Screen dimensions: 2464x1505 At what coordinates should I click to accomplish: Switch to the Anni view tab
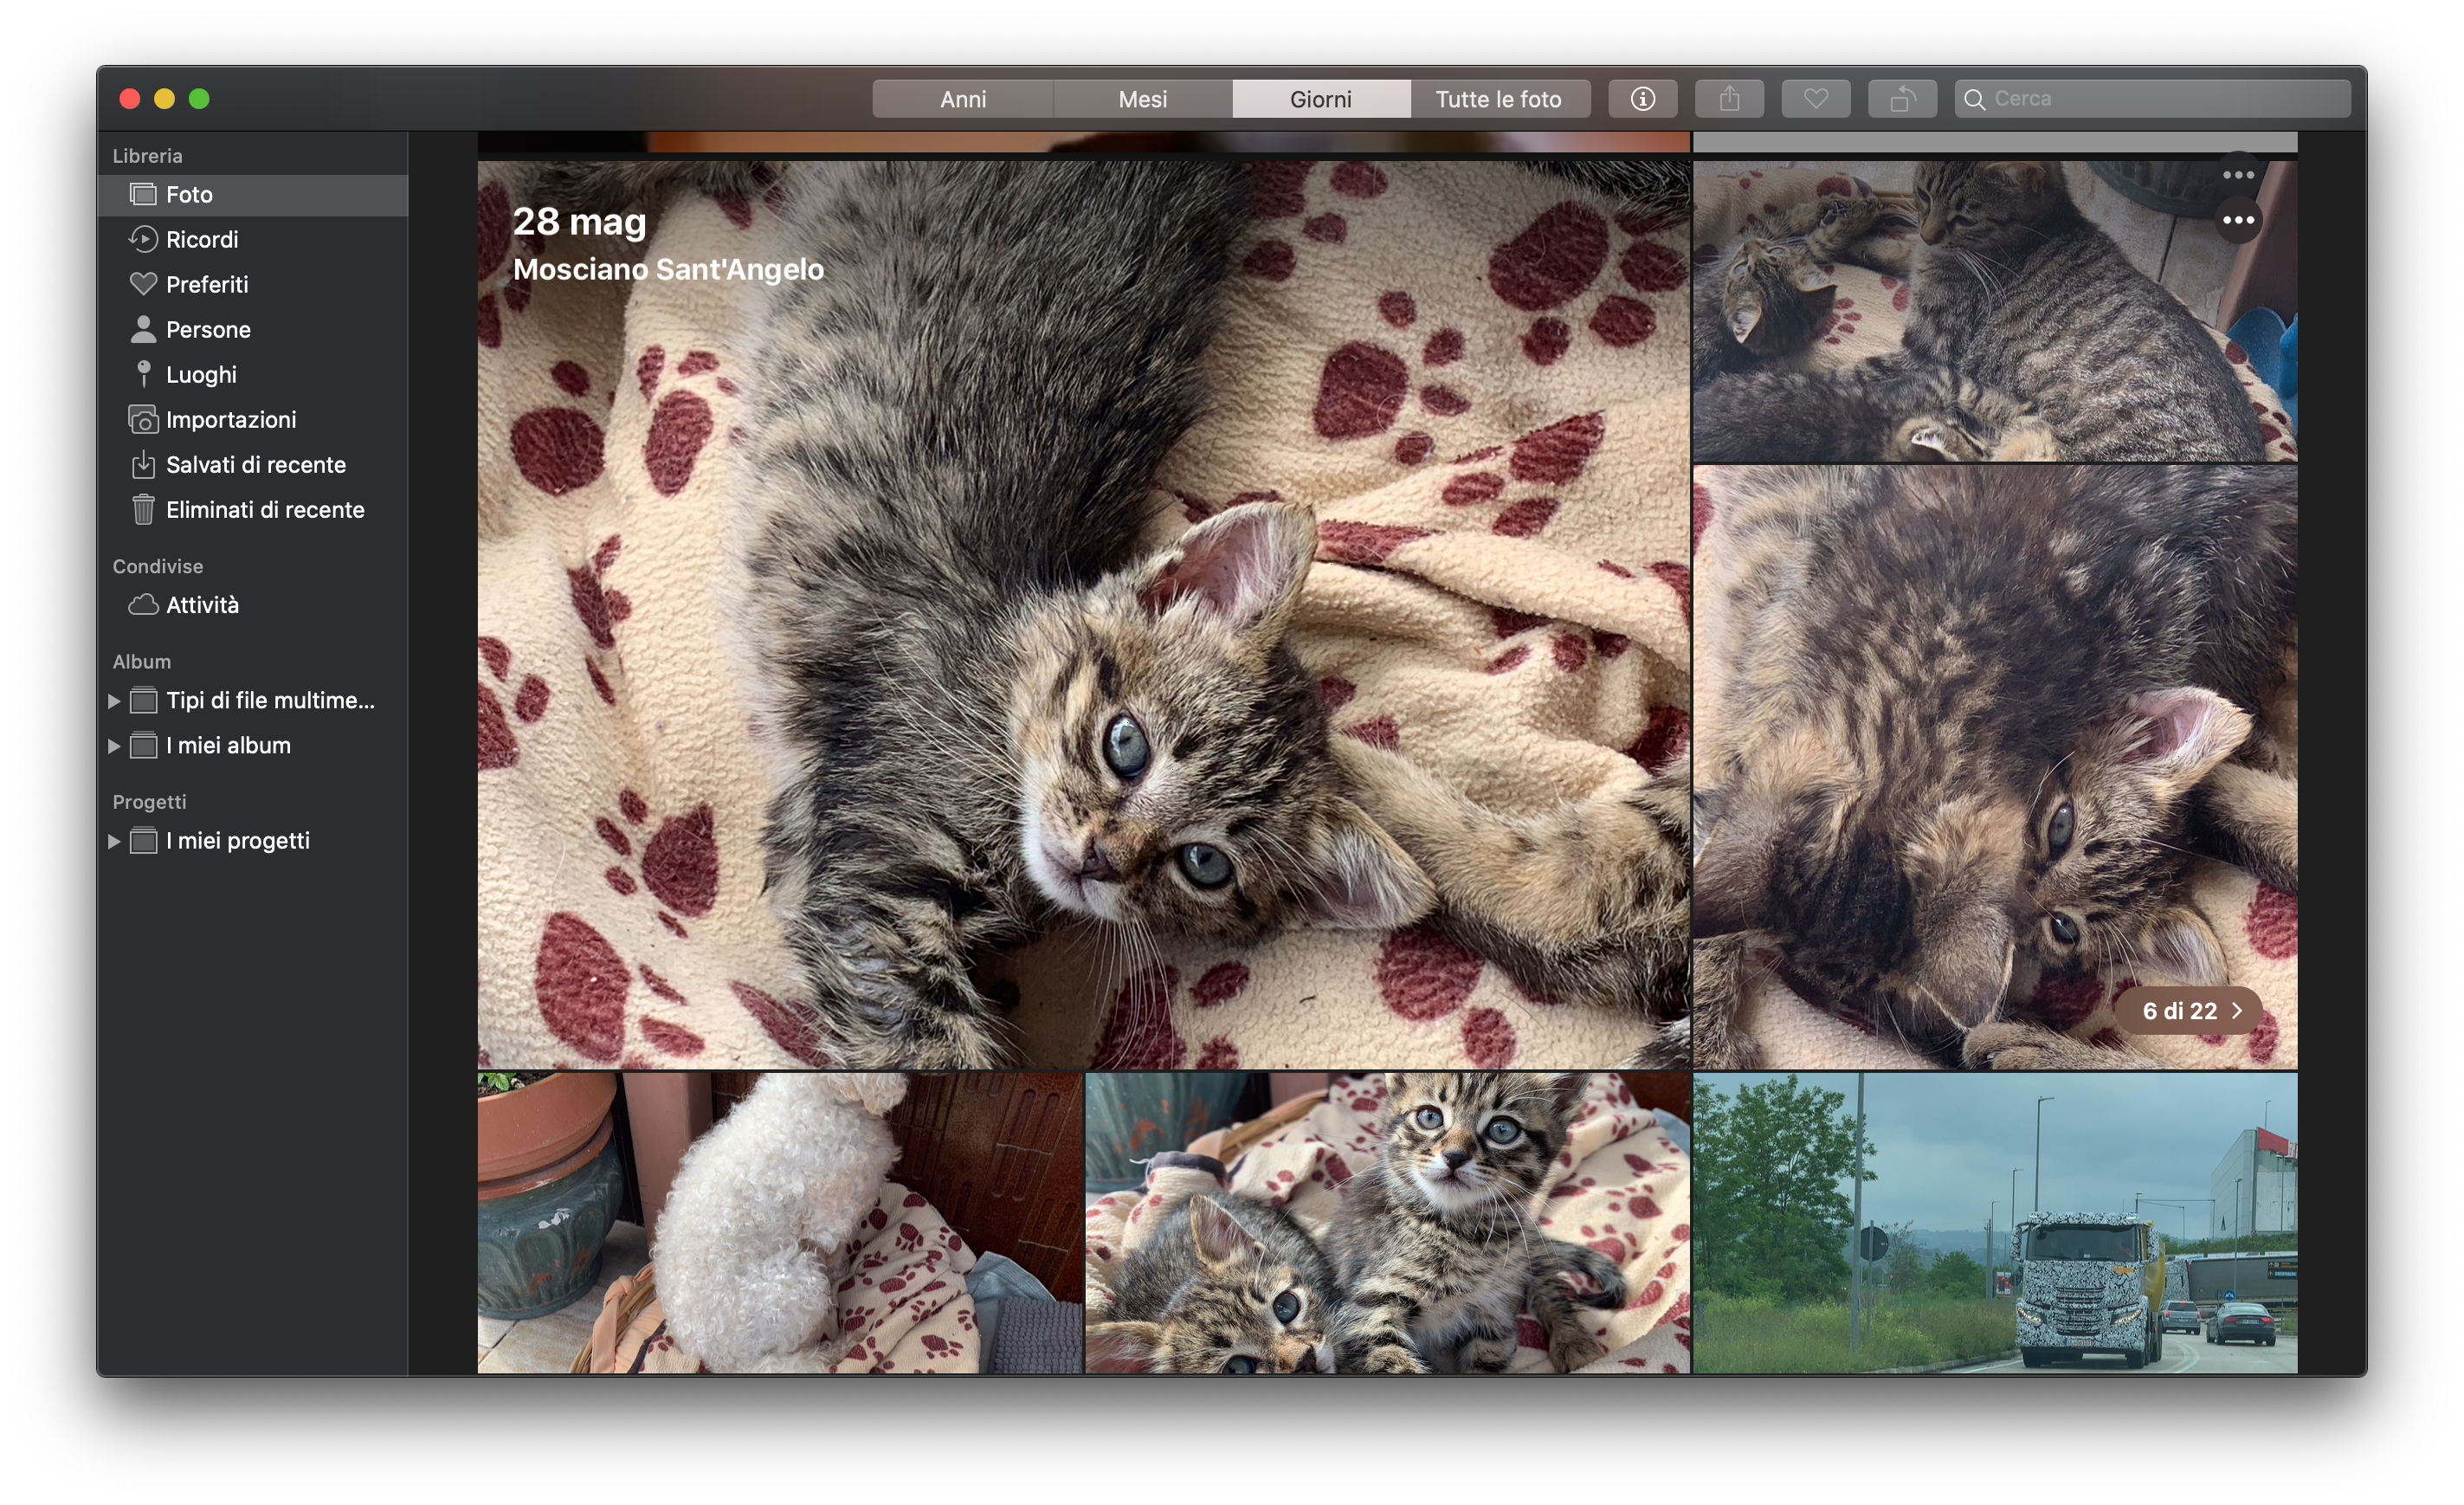[962, 99]
